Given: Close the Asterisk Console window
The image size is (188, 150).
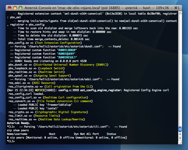Looking at the screenshot, I should [10, 8].
